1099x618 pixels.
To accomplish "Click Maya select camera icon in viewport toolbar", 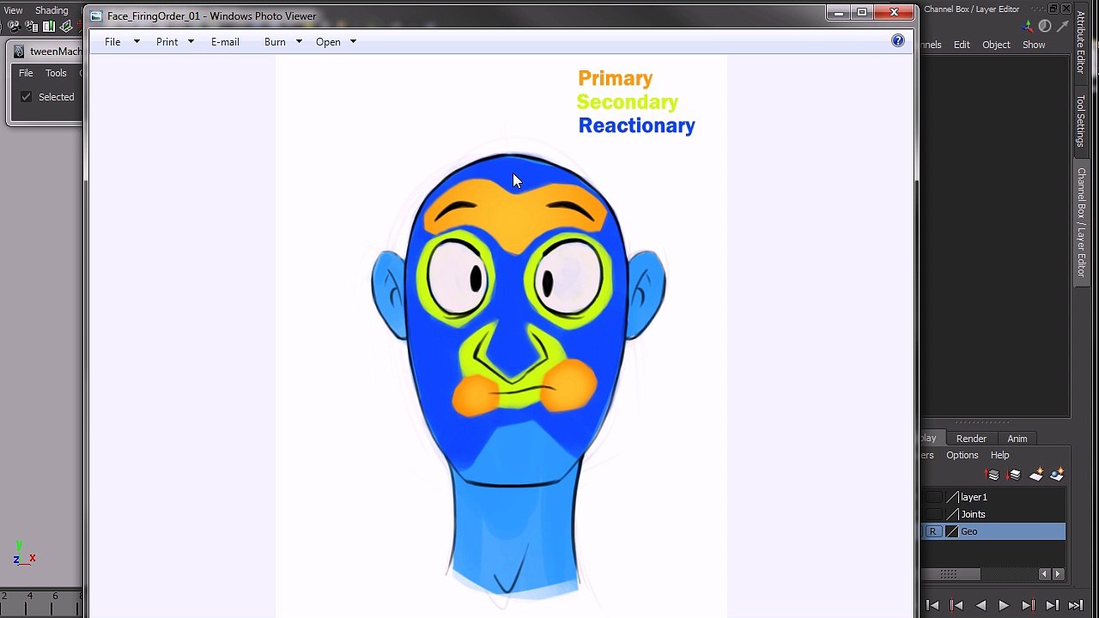I will [x=15, y=27].
